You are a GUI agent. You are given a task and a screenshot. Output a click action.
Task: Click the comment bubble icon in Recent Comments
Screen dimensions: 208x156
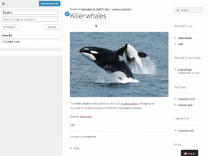coord(175,69)
